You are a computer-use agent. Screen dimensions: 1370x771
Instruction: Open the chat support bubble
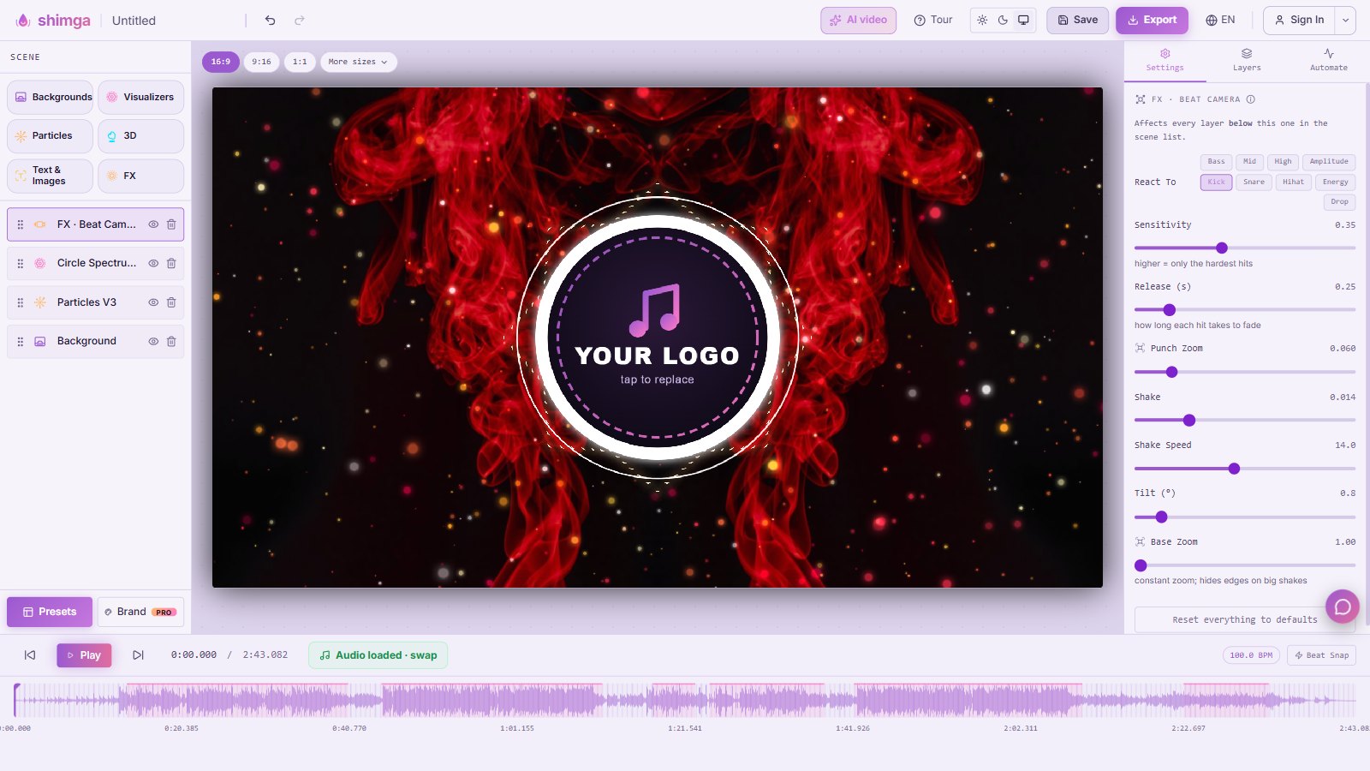click(x=1343, y=607)
